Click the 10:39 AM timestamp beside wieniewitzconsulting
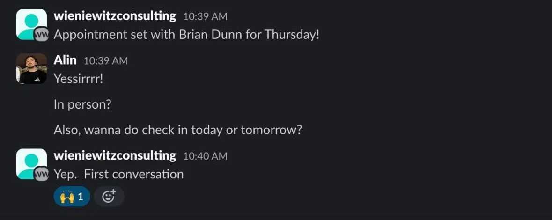This screenshot has height=220, width=552. [205, 16]
